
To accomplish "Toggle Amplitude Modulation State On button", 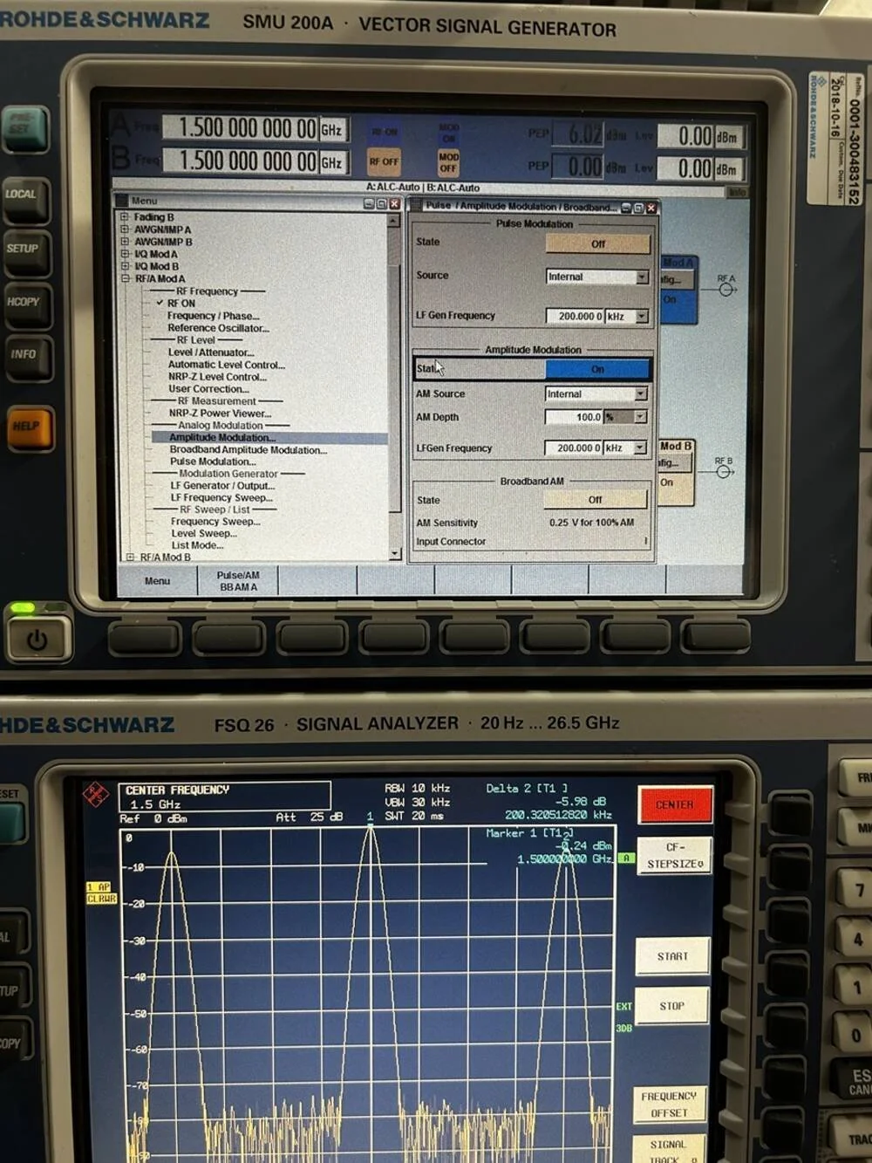I will [597, 369].
